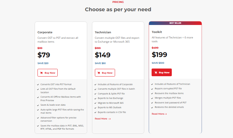Click checkmark beside Exports to live Exchange
This screenshot has width=233, height=138.
[96, 98]
